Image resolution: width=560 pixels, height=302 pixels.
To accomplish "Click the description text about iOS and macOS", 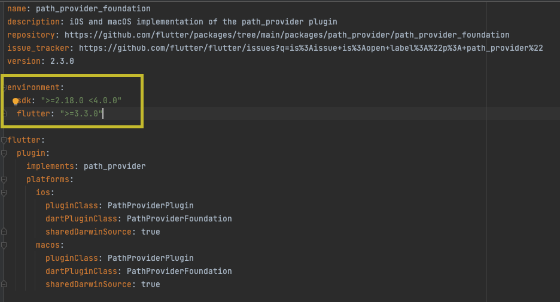I will 203,21.
